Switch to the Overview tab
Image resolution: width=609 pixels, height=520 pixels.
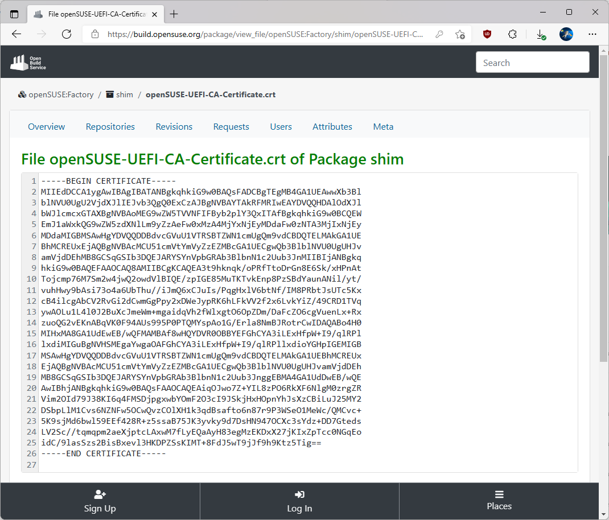coord(47,127)
